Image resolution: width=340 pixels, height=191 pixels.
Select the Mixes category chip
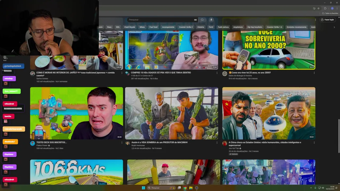(x=142, y=27)
